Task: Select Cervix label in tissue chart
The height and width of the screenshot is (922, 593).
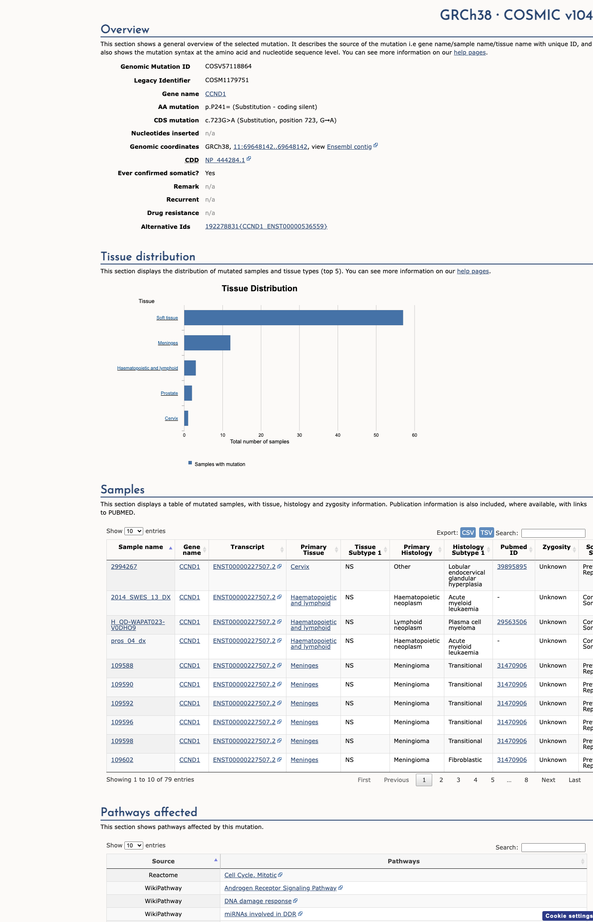Action: 171,418
